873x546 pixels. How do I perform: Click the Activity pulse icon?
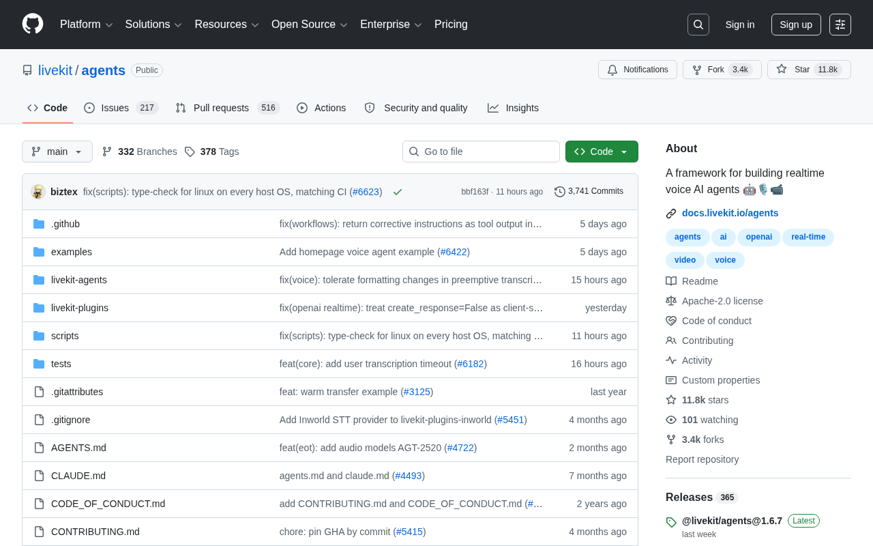[671, 360]
